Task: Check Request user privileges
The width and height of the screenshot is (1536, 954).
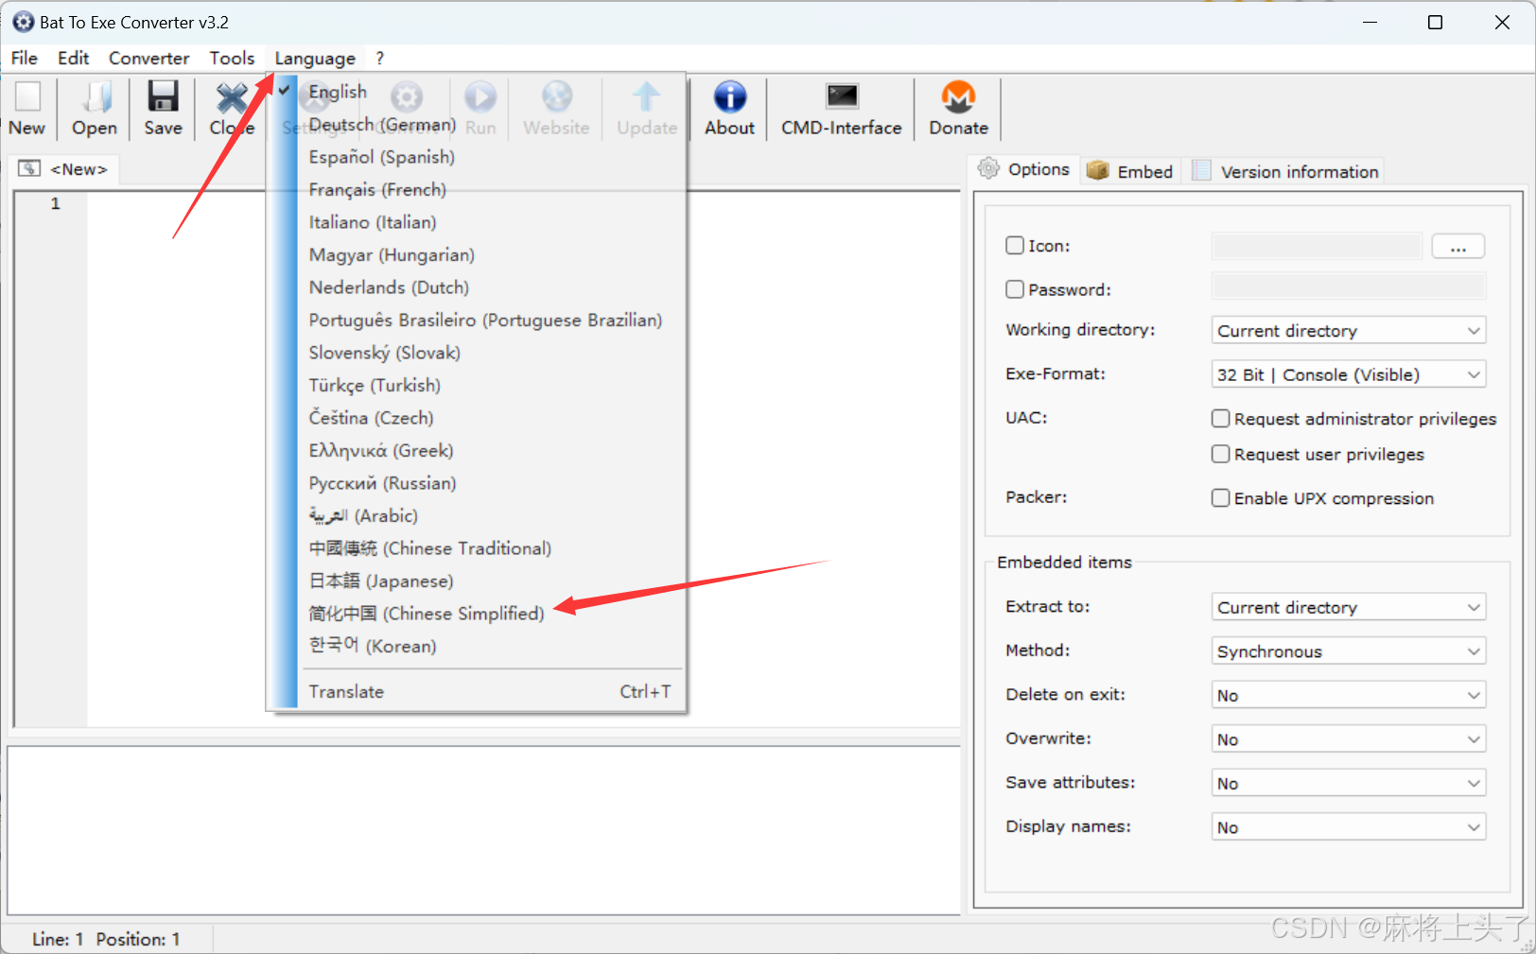Action: [x=1221, y=454]
